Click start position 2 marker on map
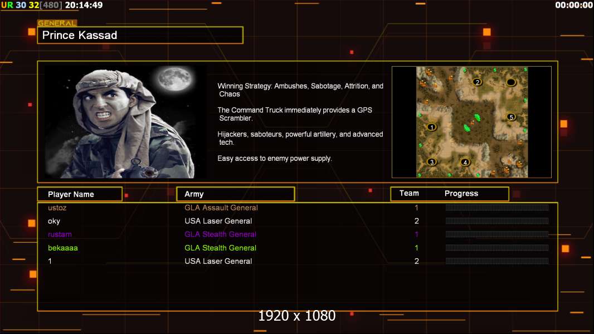 (478, 82)
